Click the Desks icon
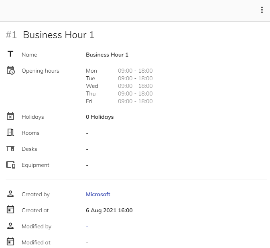Screen dimensions: 270x248 (11, 149)
